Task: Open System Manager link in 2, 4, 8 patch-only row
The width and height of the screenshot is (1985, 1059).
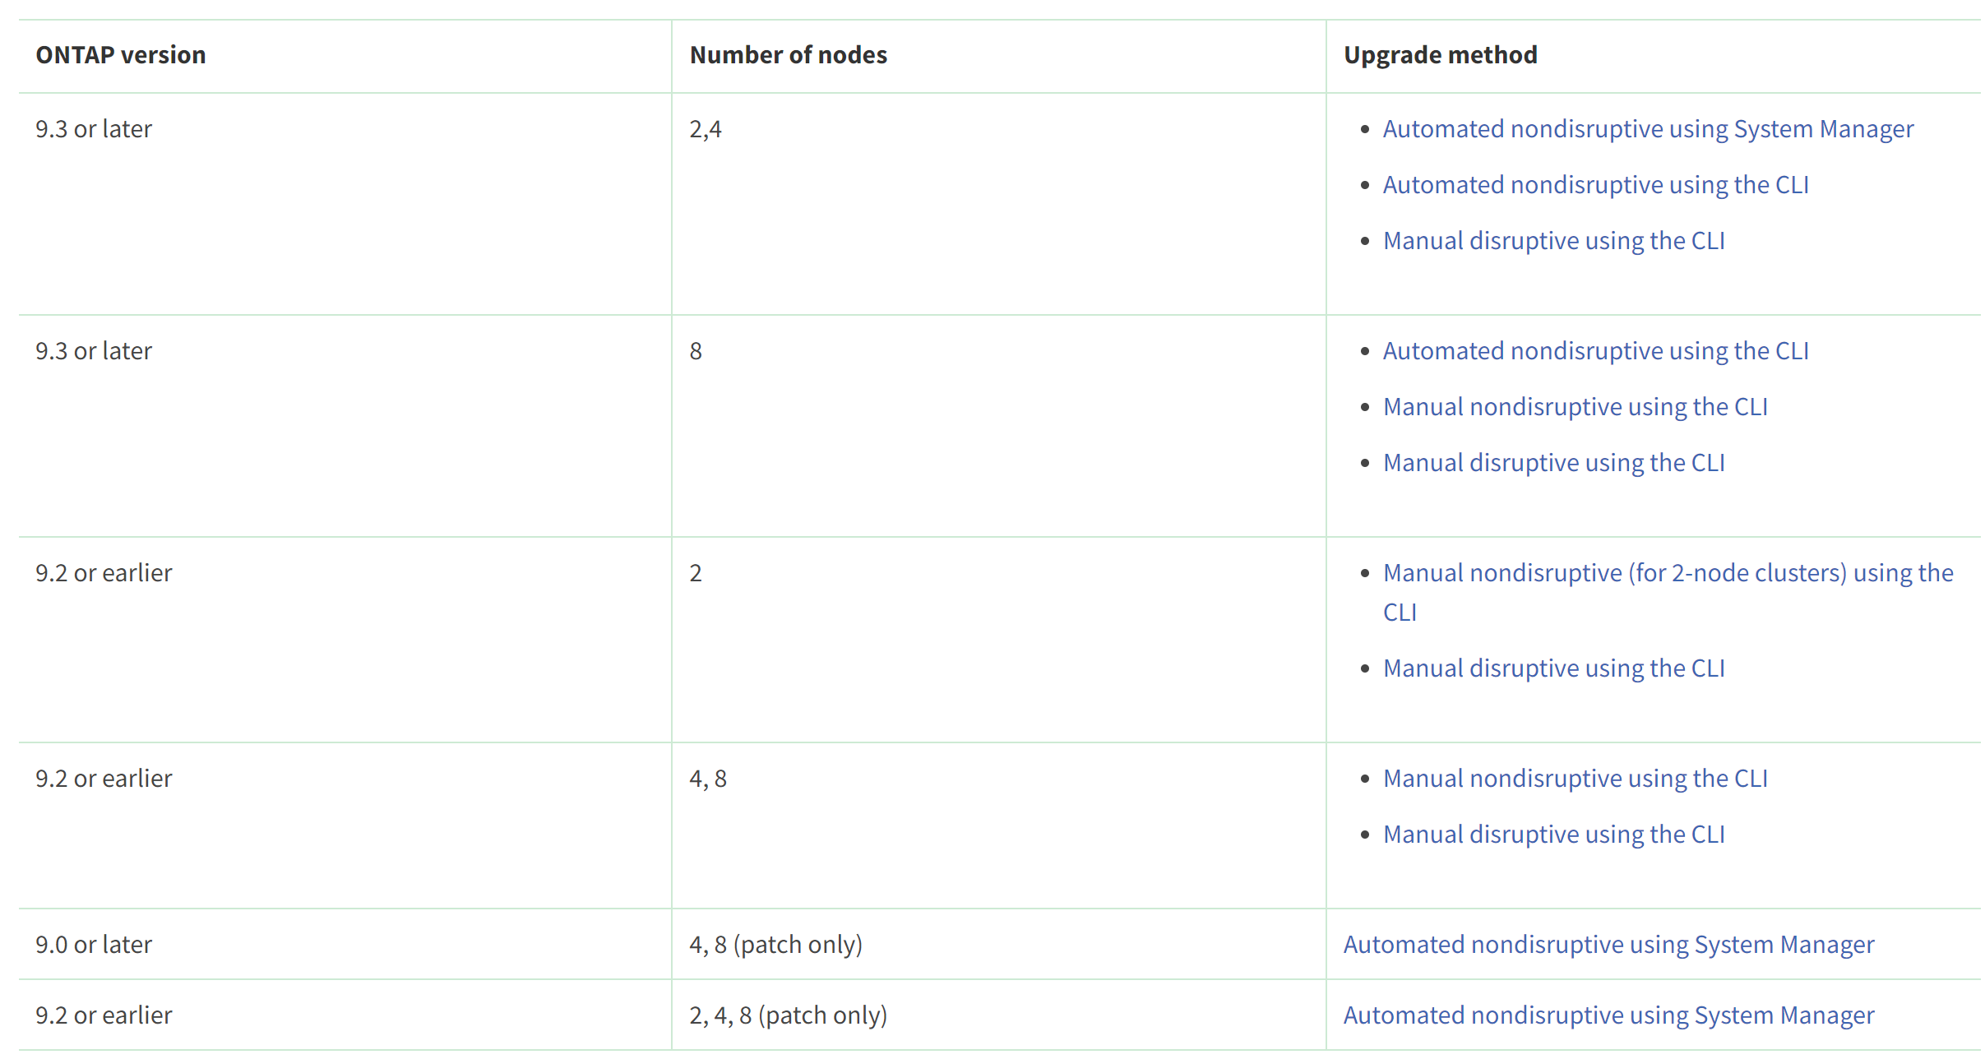Action: tap(1608, 1015)
